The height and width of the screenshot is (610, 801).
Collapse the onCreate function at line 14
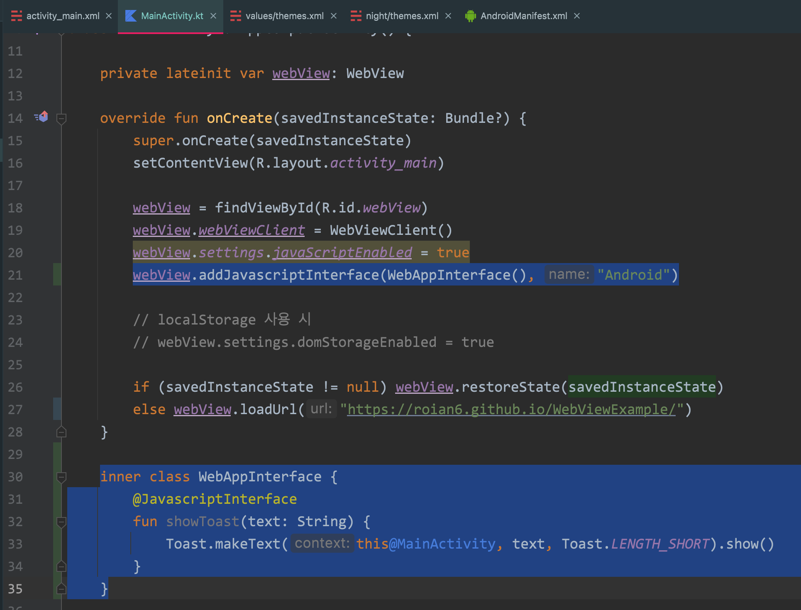click(x=61, y=119)
